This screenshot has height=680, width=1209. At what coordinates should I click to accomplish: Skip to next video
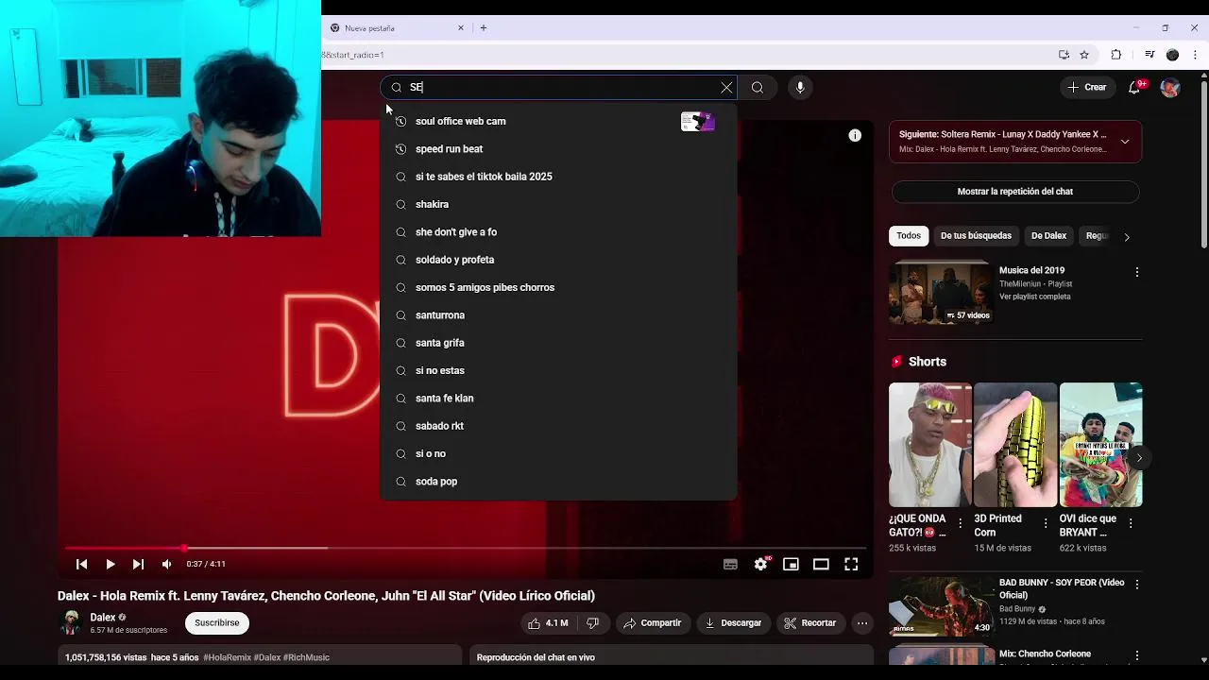(x=138, y=564)
